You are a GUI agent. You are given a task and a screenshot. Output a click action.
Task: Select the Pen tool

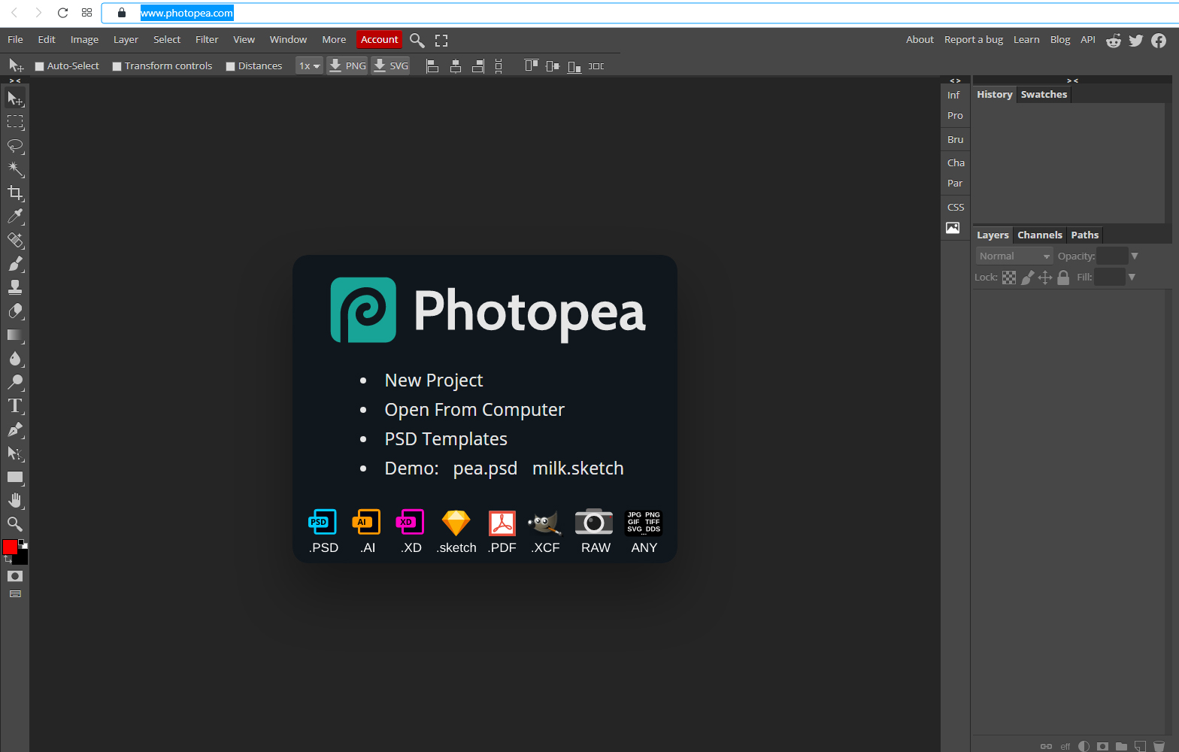[x=15, y=429]
